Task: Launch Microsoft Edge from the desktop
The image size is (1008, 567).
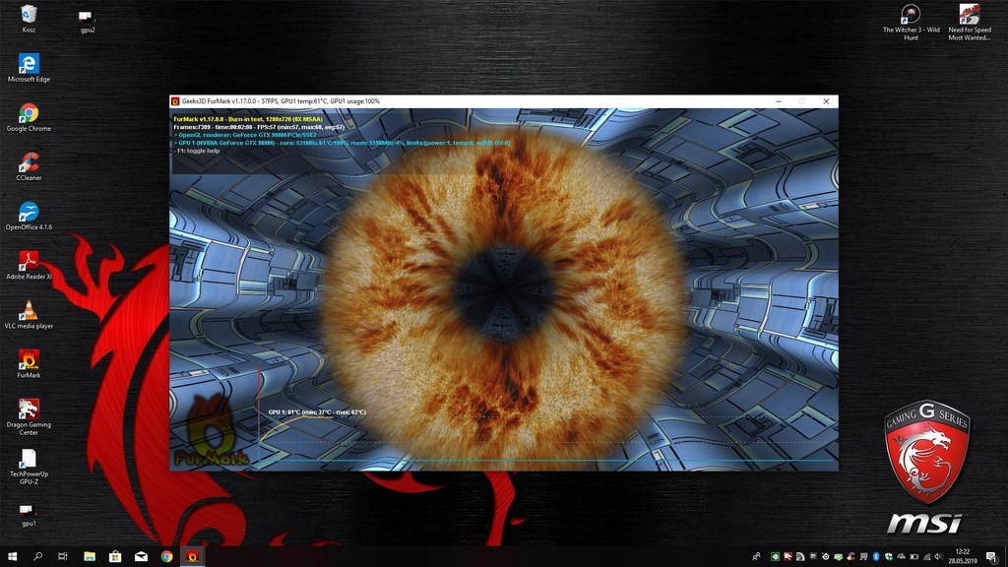Action: point(29,68)
